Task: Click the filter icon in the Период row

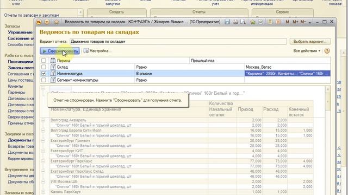Action: (53, 60)
